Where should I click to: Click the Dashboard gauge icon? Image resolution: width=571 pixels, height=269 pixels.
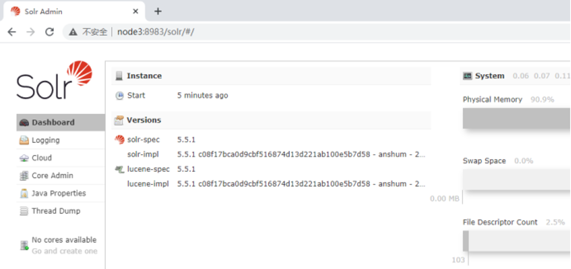24,123
